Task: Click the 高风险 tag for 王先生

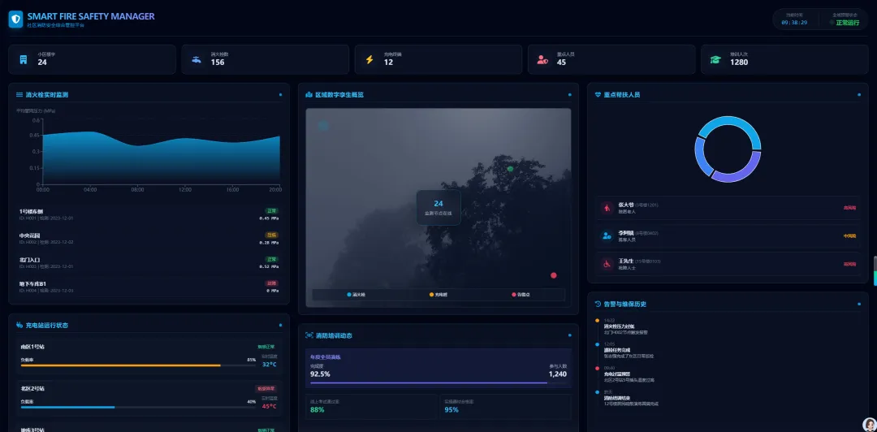Action: pos(850,264)
